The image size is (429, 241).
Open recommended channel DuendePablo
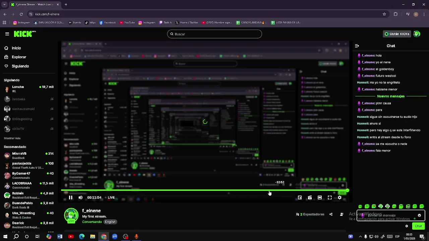pos(29,205)
